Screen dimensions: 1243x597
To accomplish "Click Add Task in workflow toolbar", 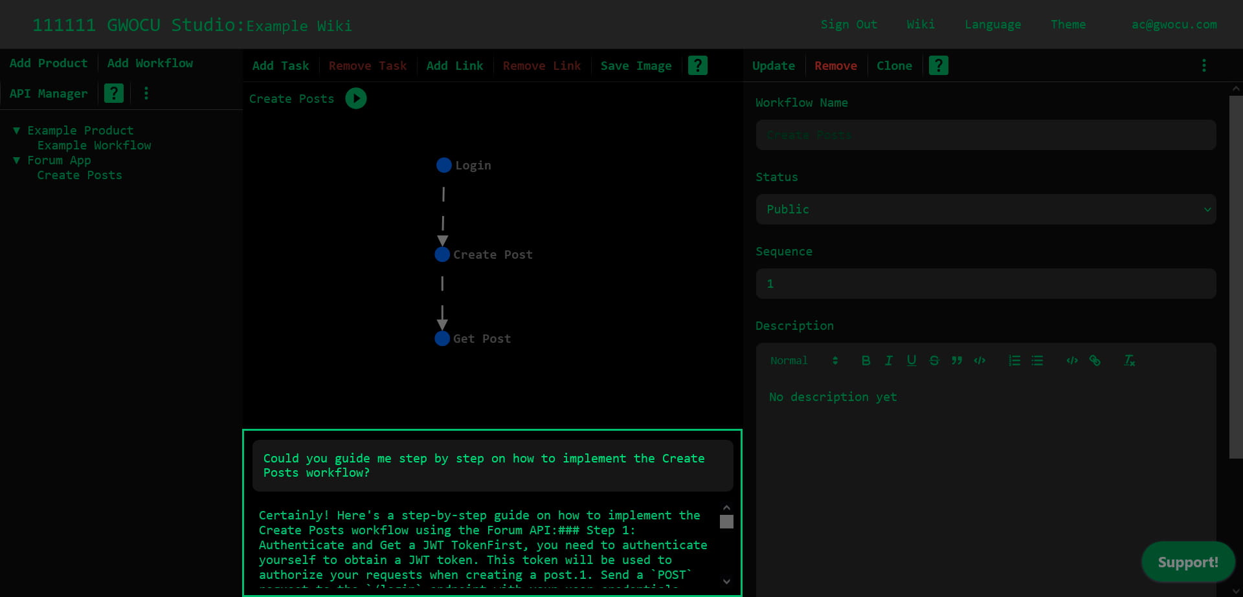I will coord(280,65).
